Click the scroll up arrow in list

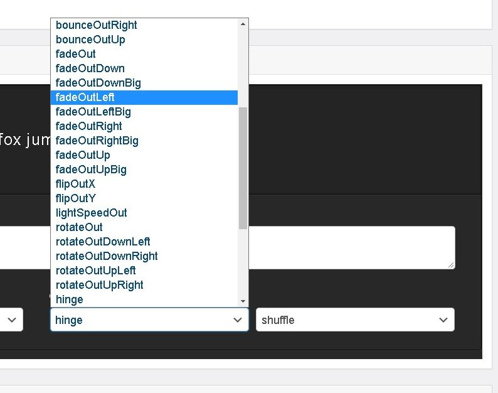tap(243, 24)
